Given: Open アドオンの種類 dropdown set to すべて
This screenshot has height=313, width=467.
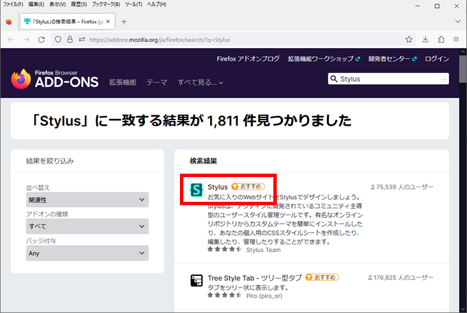Looking at the screenshot, I should [x=87, y=227].
